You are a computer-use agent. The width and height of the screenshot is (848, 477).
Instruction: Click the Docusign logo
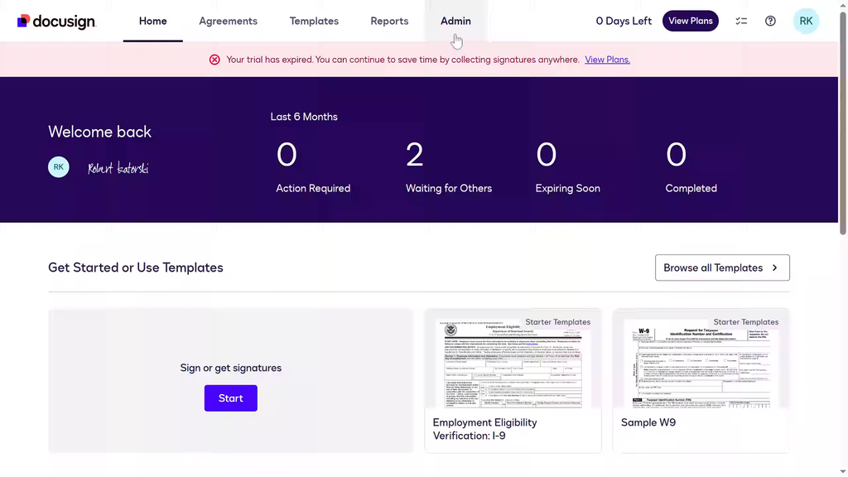[x=56, y=22]
